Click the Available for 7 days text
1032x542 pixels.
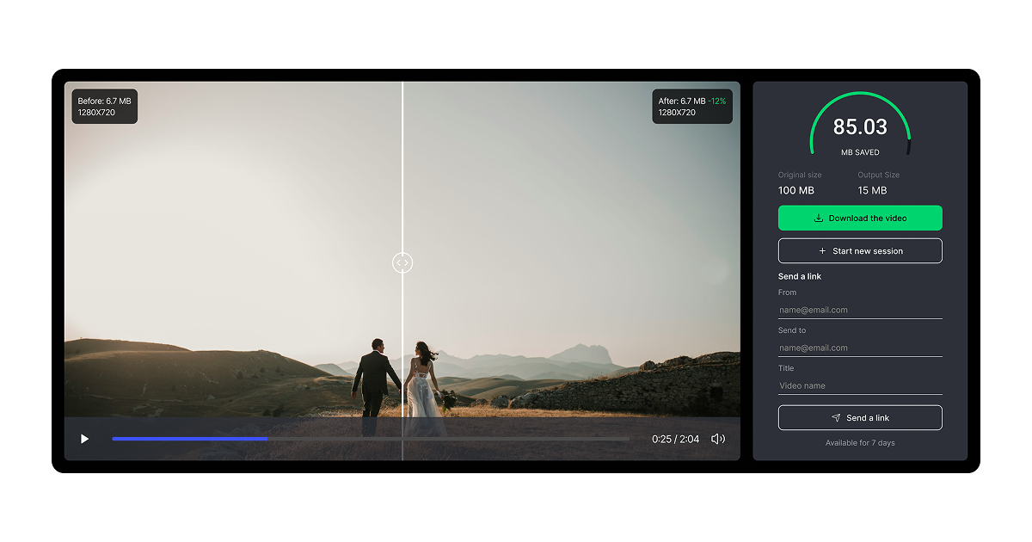860,442
